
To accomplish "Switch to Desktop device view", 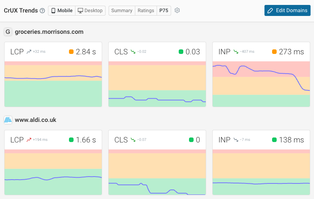I will point(90,11).
